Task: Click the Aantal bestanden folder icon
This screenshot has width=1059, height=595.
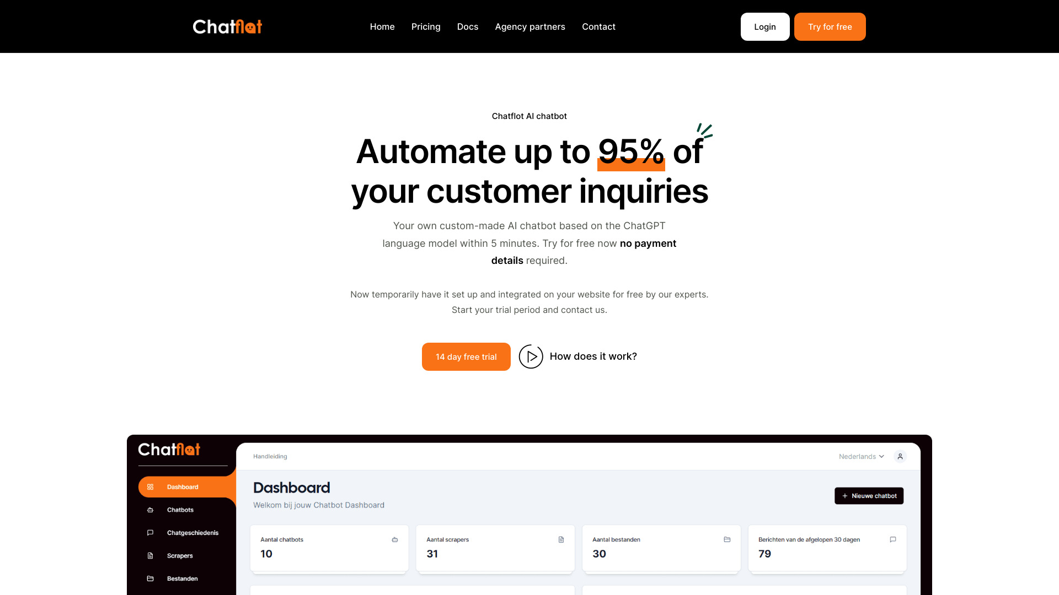Action: 728,540
